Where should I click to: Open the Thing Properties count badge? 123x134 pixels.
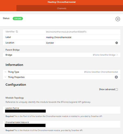(x=116, y=77)
